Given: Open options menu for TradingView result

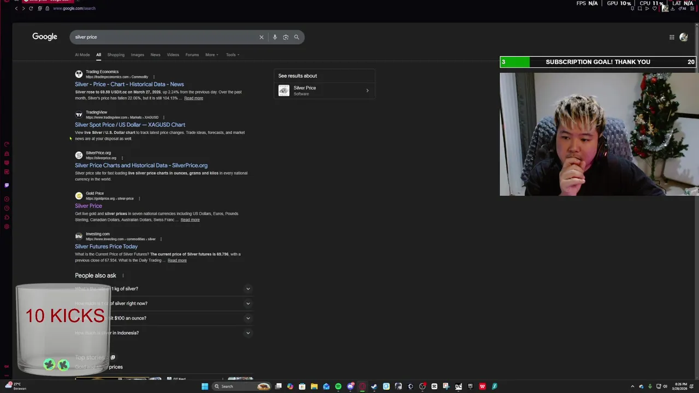Looking at the screenshot, I should pyautogui.click(x=163, y=117).
